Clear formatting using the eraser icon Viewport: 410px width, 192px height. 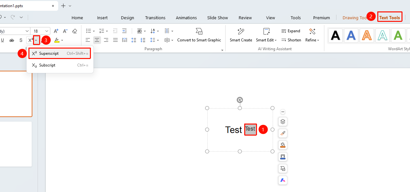[x=75, y=31]
